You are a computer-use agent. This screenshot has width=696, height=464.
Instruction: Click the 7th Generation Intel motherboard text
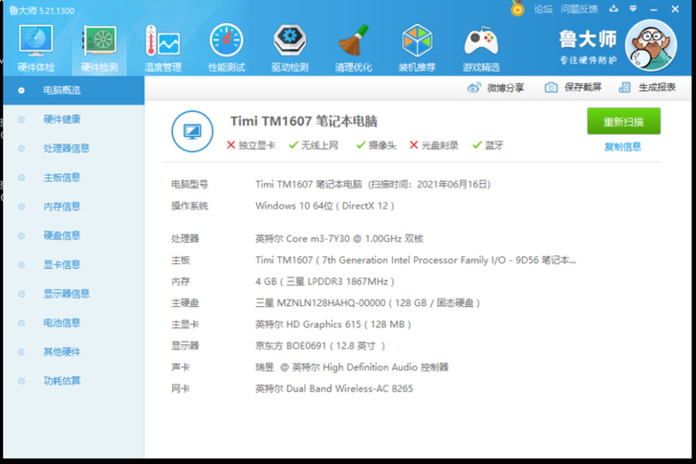click(x=416, y=260)
